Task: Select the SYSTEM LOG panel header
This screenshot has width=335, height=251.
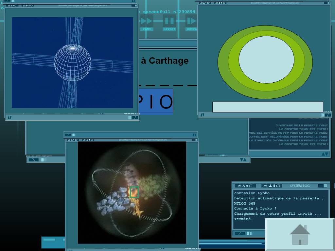Action: click(300, 186)
